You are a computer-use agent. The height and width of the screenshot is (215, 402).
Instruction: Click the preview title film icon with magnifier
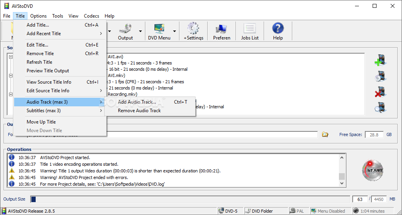380,107
